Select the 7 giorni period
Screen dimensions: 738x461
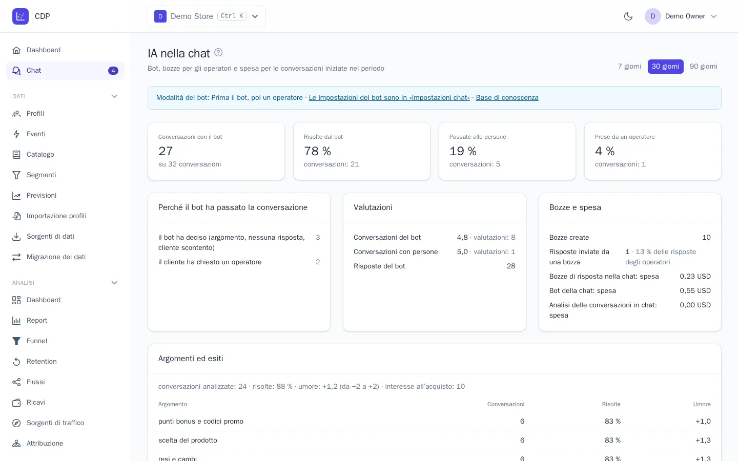pyautogui.click(x=629, y=67)
